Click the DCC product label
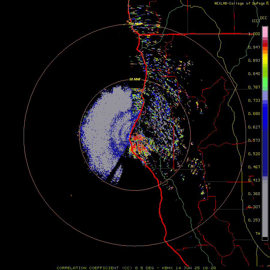This screenshot has width=270, height=270. pos(264,18)
